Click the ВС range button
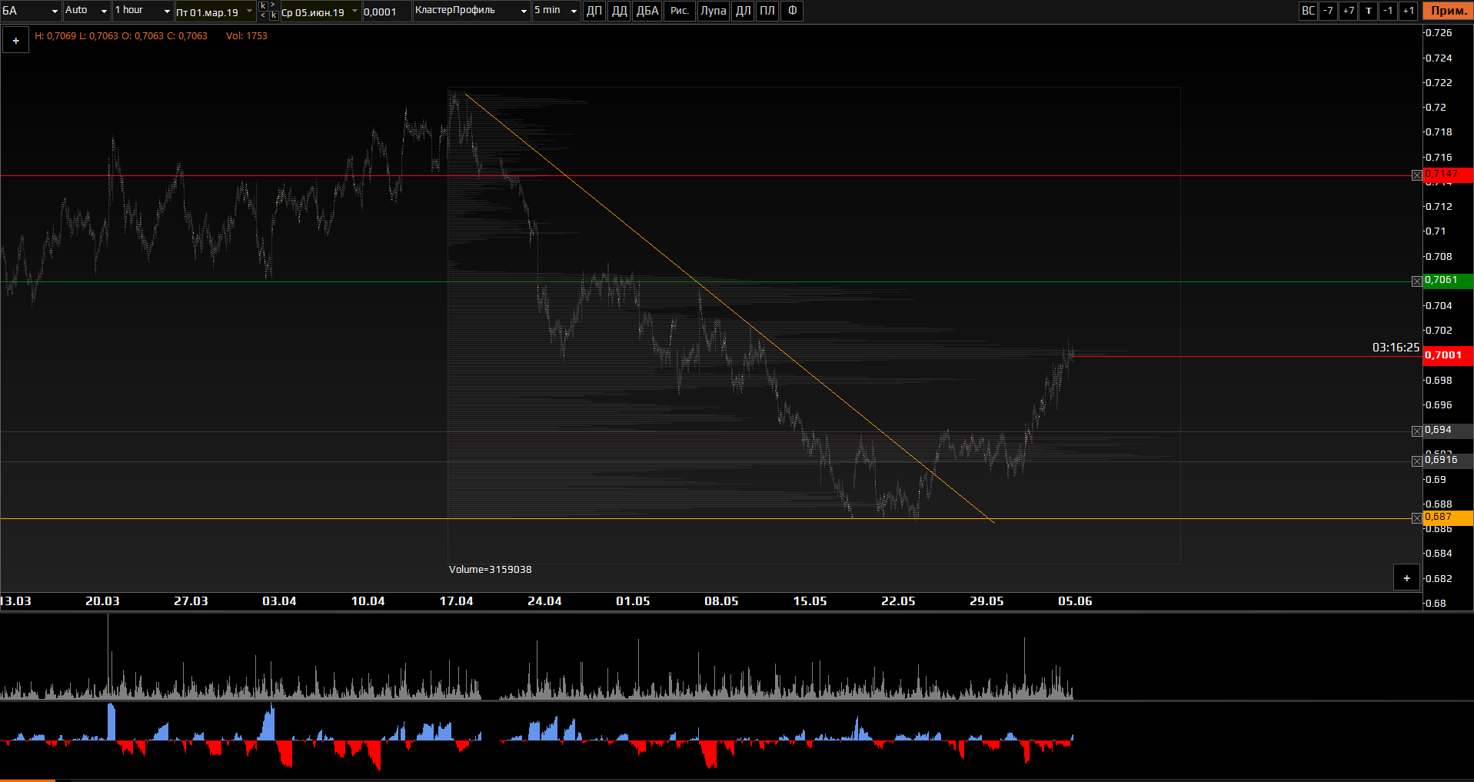This screenshot has width=1474, height=782. (x=1308, y=11)
